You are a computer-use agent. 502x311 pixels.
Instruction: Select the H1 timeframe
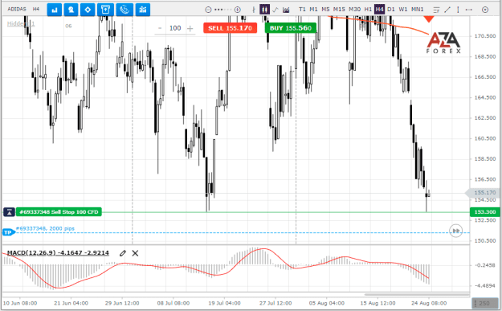pos(368,10)
